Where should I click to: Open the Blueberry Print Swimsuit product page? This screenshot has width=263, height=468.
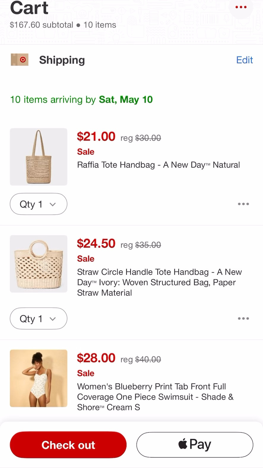pyautogui.click(x=155, y=397)
